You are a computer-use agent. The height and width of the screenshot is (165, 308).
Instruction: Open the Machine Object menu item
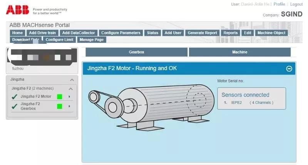271,33
